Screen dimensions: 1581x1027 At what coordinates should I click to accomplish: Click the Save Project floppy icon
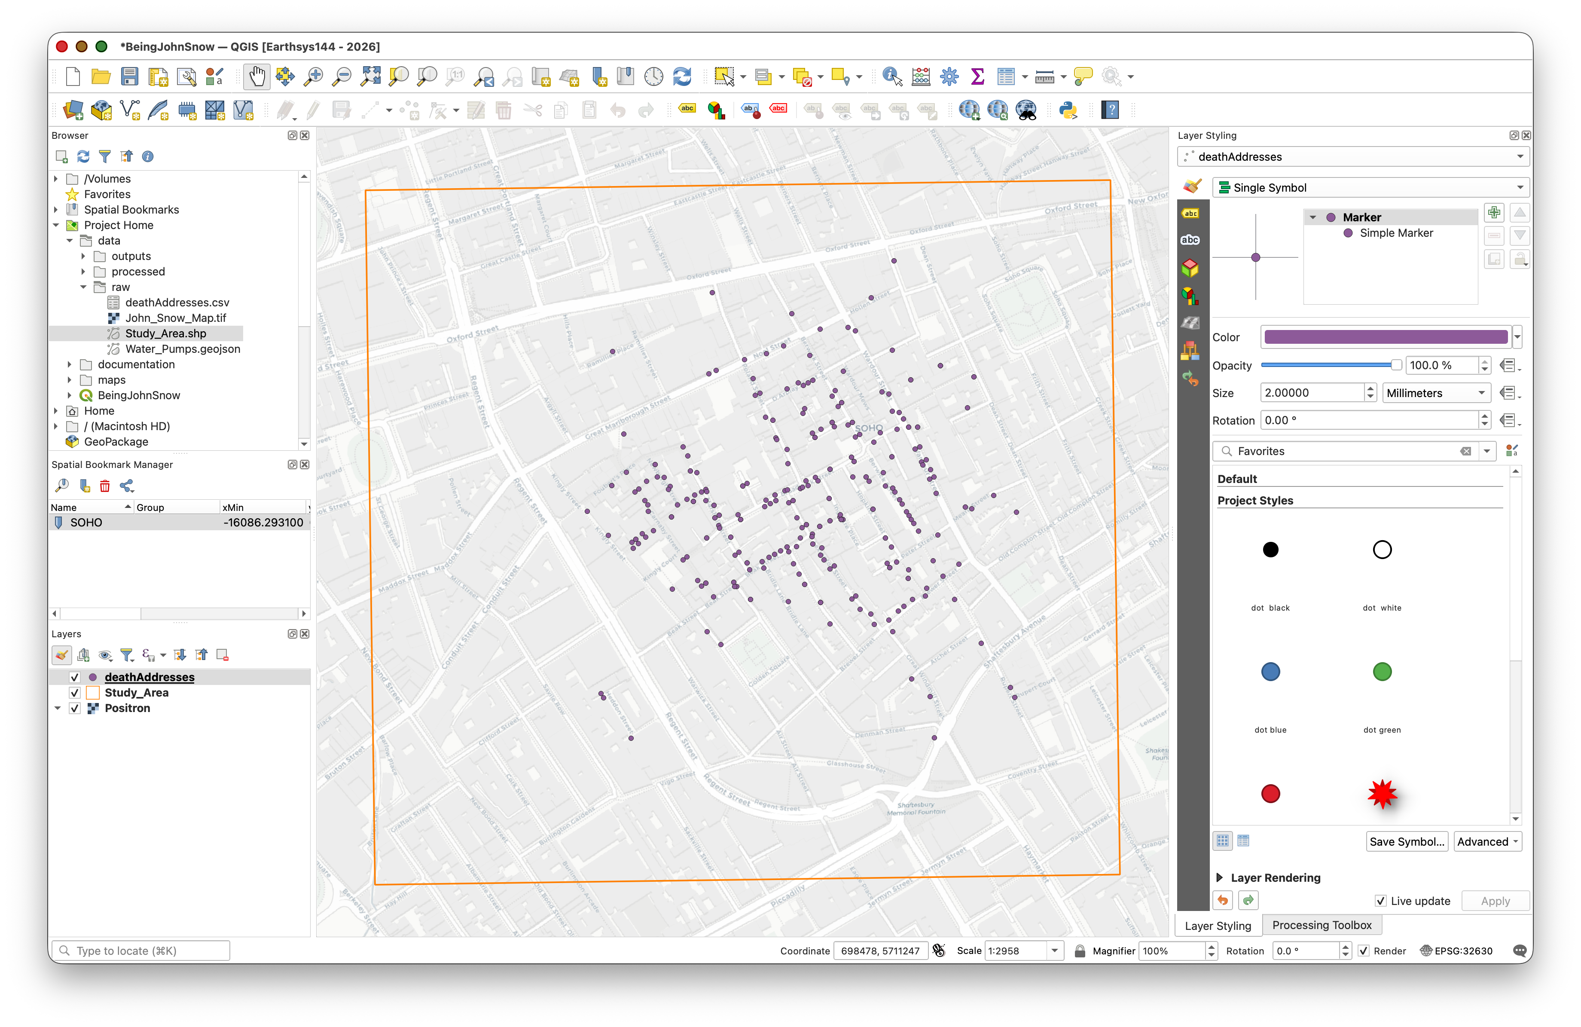click(x=129, y=77)
